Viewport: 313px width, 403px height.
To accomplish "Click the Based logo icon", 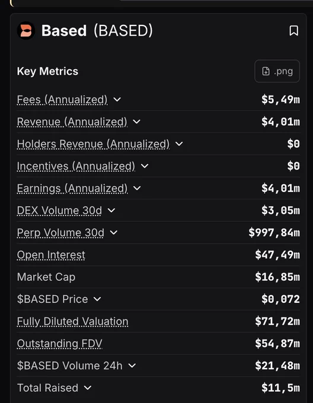I will click(26, 31).
